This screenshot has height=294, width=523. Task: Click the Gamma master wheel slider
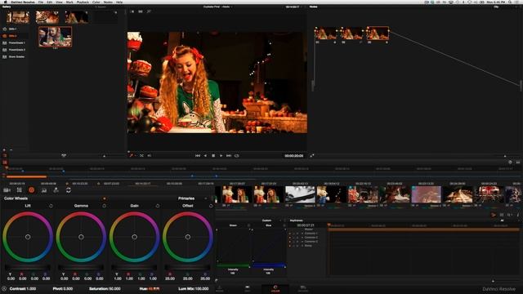click(x=81, y=267)
